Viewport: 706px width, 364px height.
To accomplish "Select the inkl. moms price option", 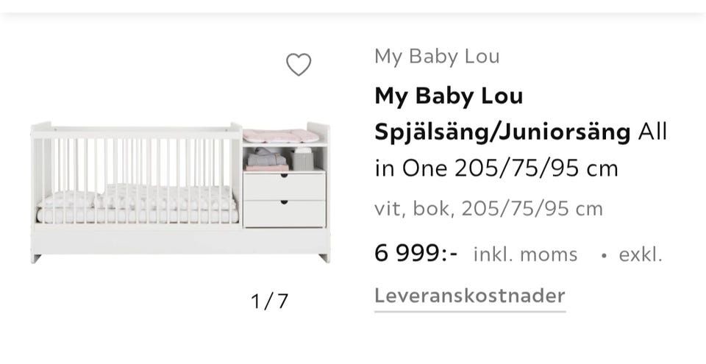I will (x=525, y=255).
